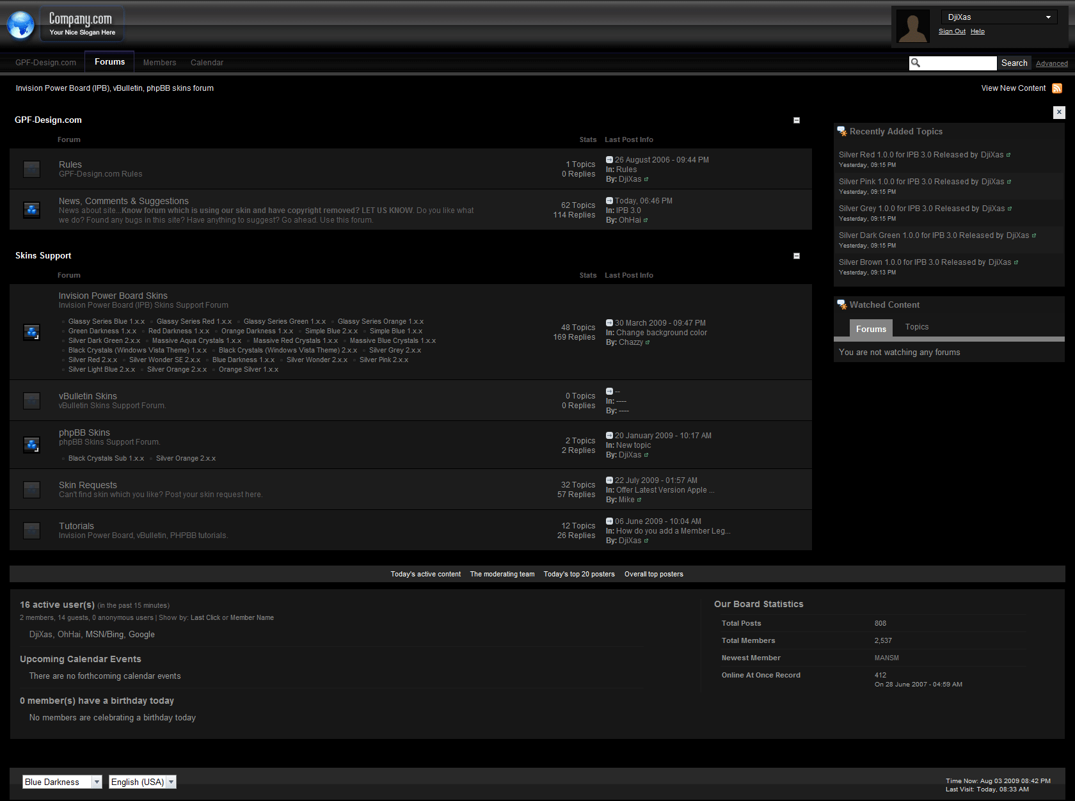Click the Watched Content header icon
The width and height of the screenshot is (1075, 801).
pyautogui.click(x=842, y=305)
